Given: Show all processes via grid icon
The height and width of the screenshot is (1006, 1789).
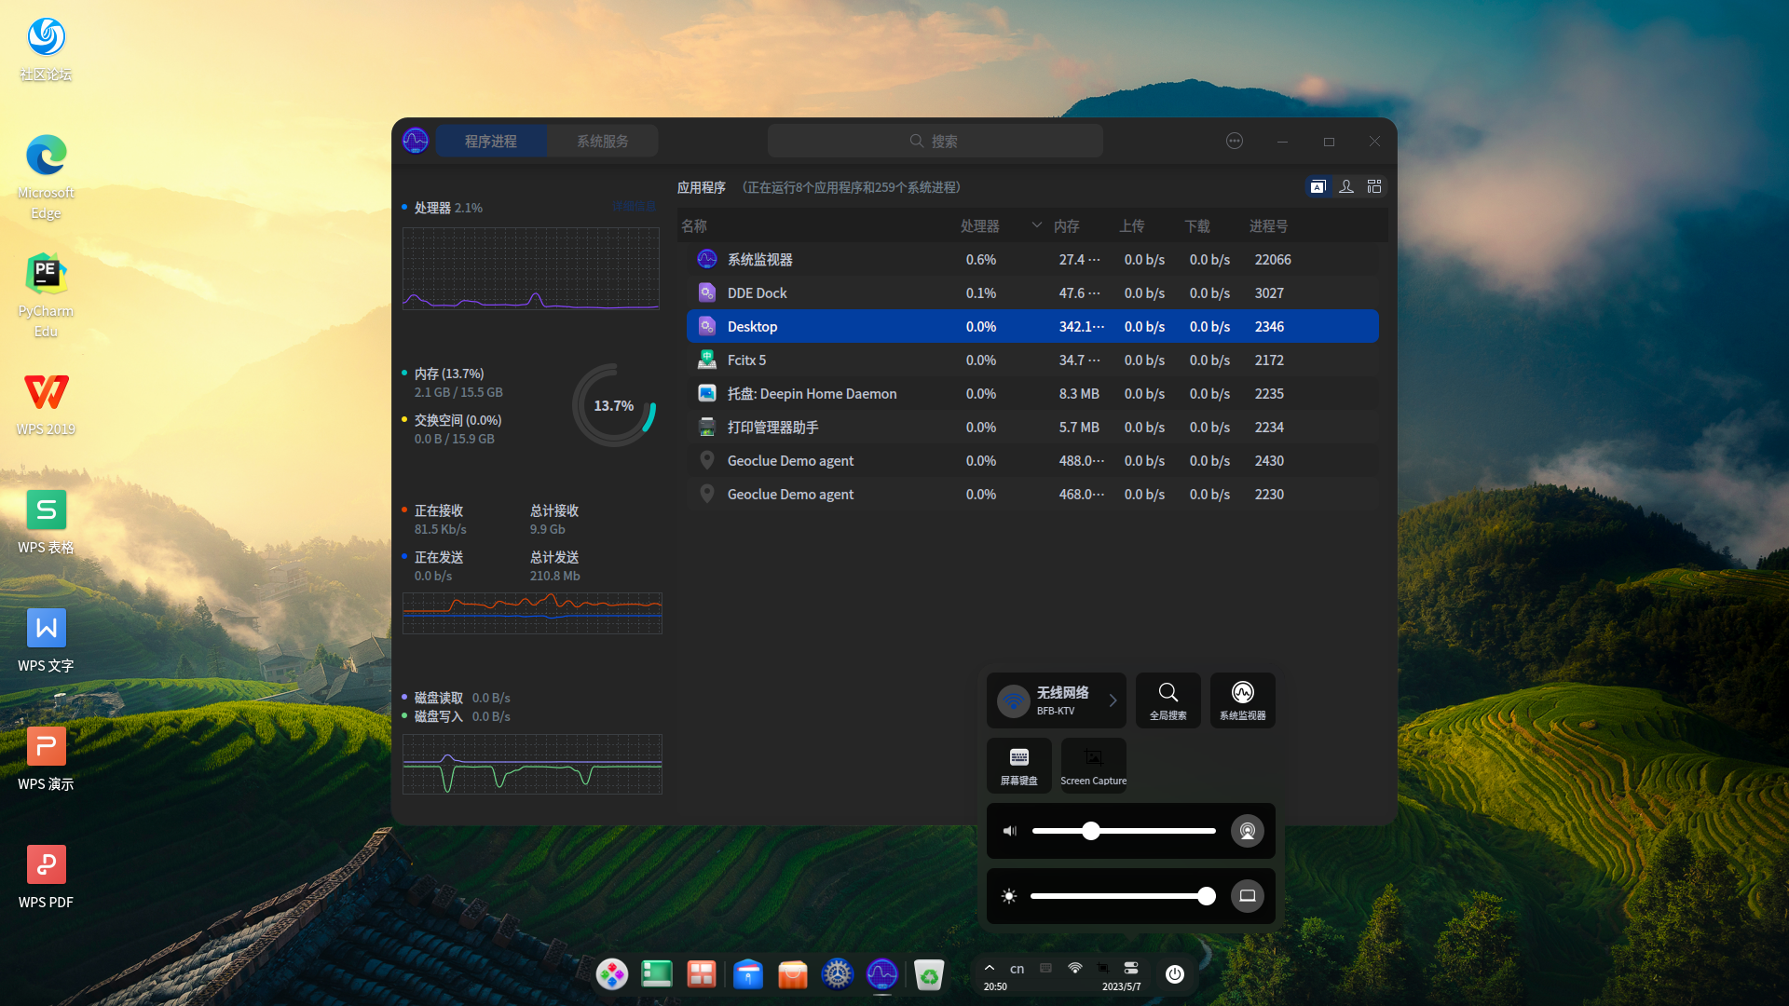Looking at the screenshot, I should (1374, 187).
